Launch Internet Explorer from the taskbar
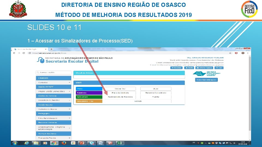The image size is (262, 147). pos(27,143)
